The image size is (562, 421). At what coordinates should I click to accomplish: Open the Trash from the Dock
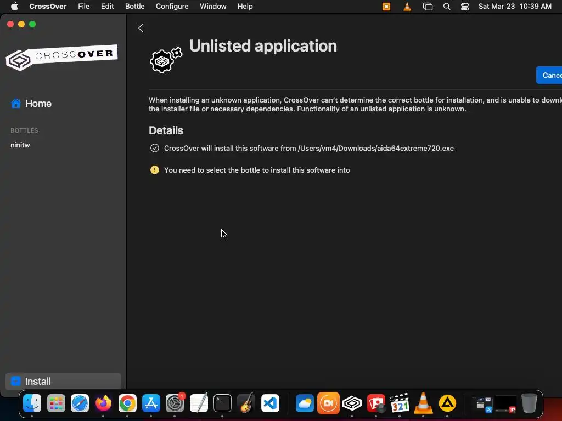coord(530,403)
